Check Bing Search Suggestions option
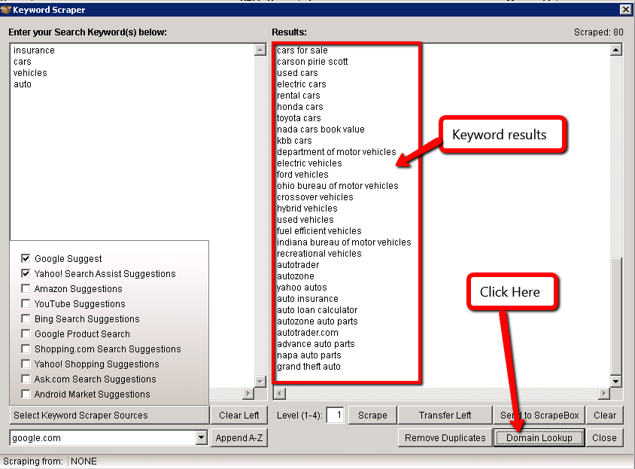 tap(26, 319)
